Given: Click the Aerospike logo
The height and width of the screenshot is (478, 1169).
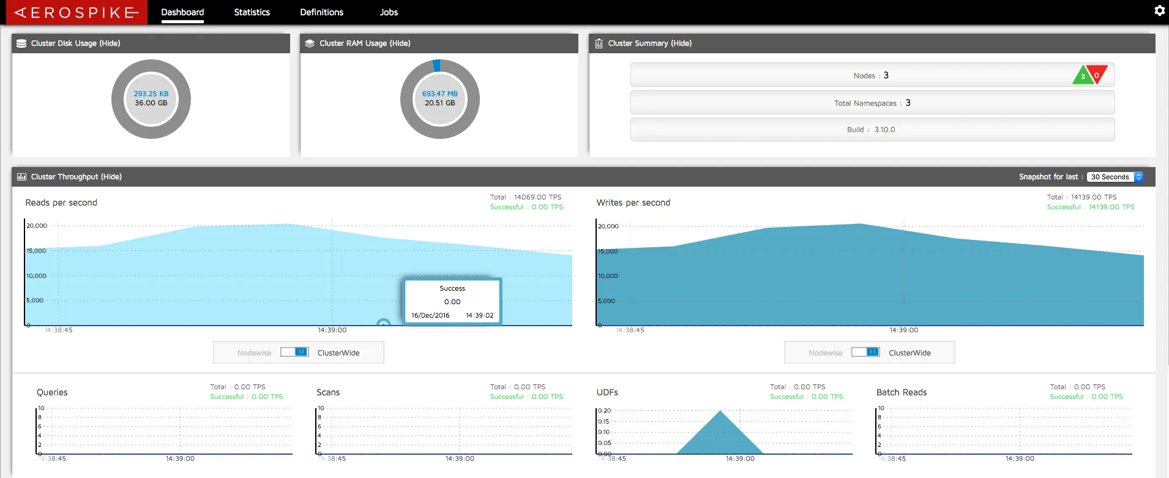Looking at the screenshot, I should [77, 12].
